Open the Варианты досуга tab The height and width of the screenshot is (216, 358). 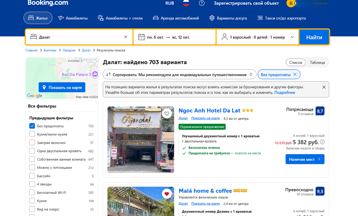pos(228,18)
